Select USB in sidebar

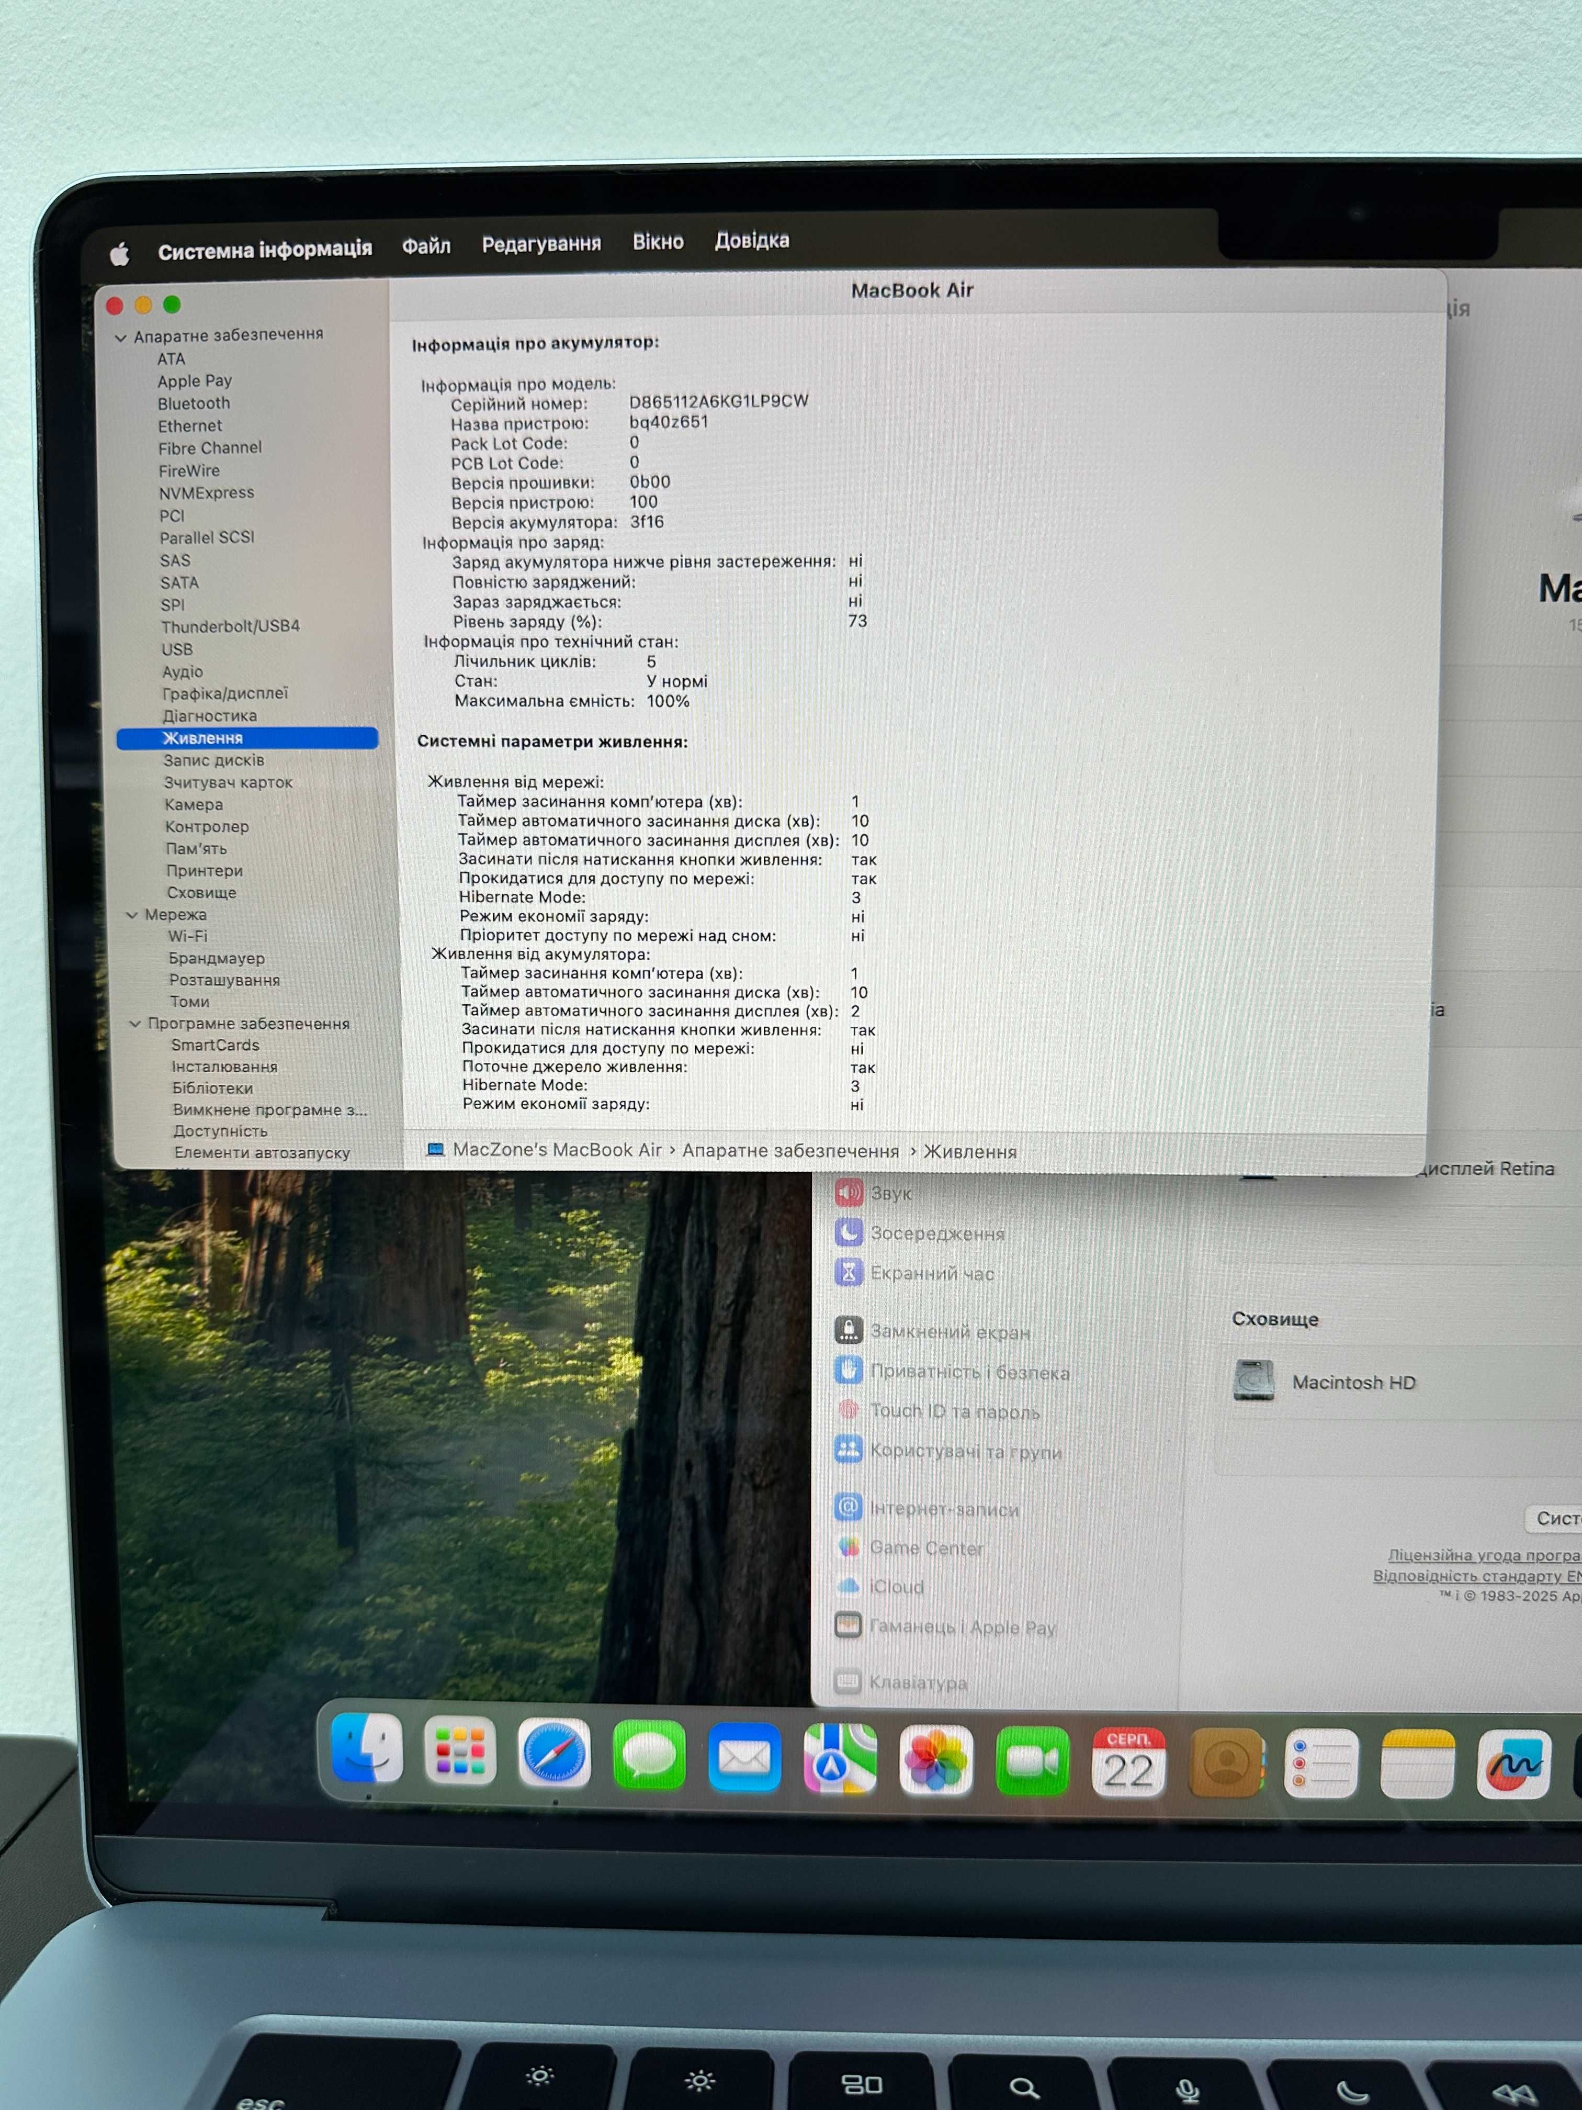176,649
